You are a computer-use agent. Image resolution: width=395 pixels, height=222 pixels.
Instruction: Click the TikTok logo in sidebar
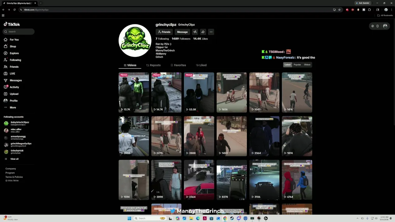point(12,24)
